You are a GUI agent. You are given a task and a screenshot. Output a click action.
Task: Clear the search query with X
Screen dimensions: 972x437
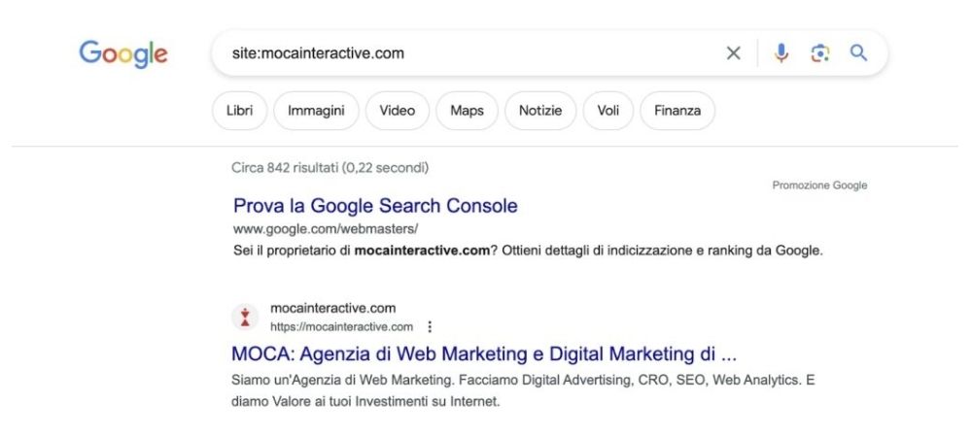pos(734,53)
